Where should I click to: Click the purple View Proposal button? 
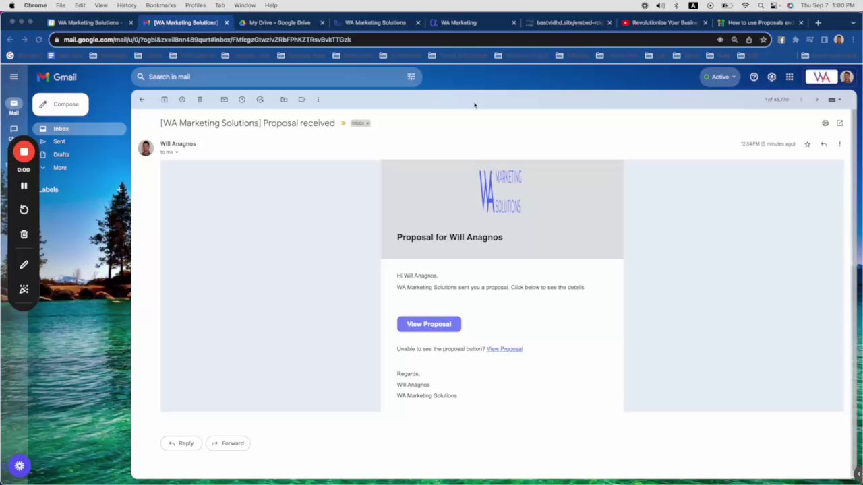(x=429, y=324)
